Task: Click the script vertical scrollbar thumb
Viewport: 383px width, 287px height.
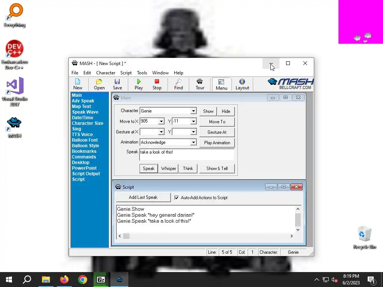Action: point(298,220)
